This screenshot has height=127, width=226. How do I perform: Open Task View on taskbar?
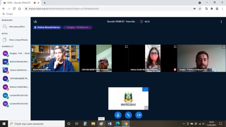[x=77, y=124]
